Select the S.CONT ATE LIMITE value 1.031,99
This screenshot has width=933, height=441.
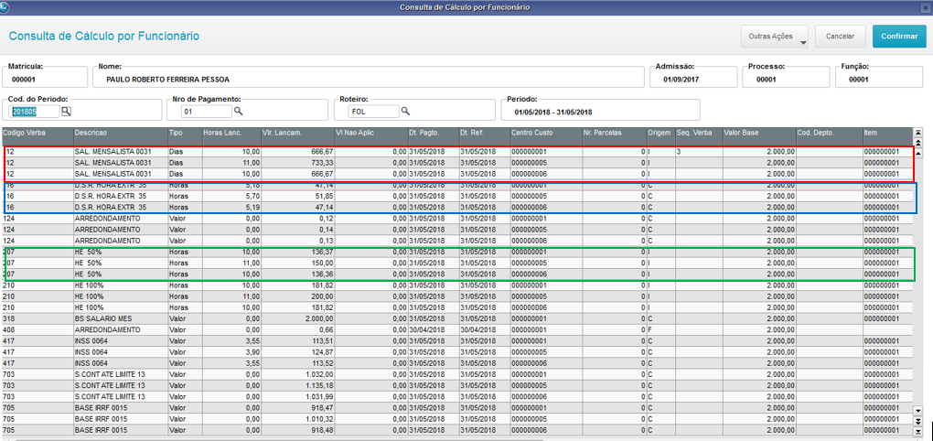pos(297,396)
